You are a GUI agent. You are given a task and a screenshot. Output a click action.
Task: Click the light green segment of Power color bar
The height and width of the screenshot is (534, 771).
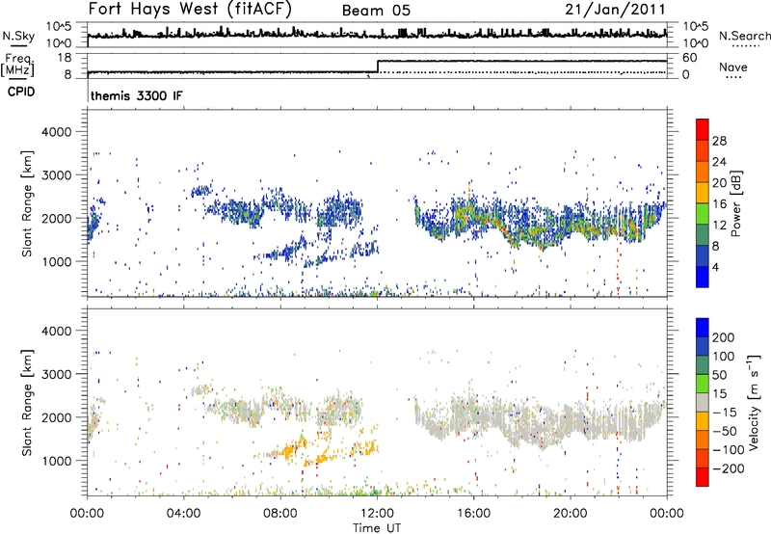[703, 213]
